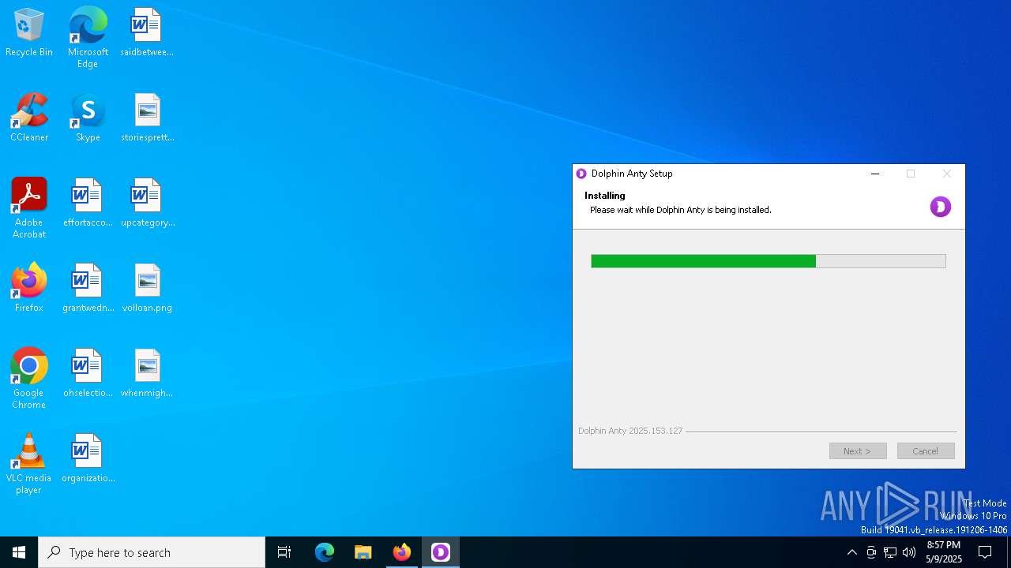Viewport: 1011px width, 568px height.
Task: Open Edge from the taskbar
Action: [x=325, y=552]
